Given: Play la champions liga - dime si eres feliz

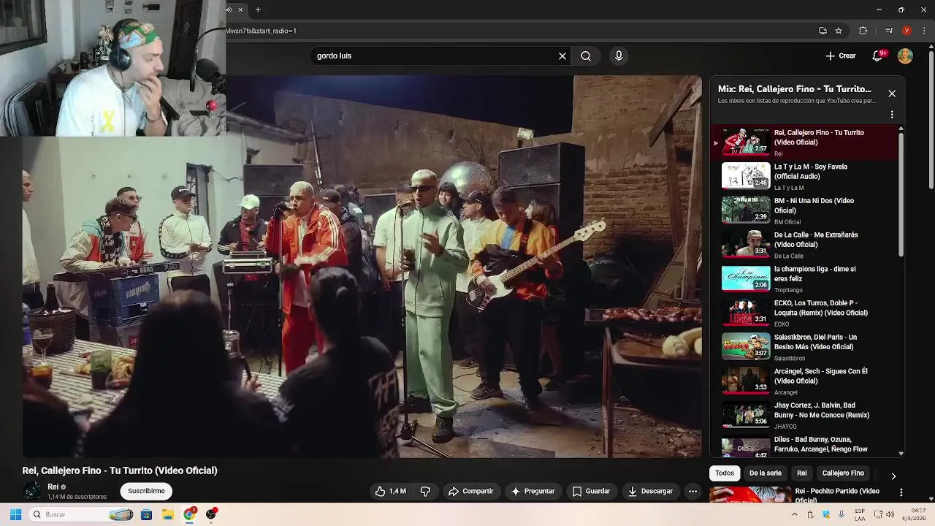Looking at the screenshot, I should [804, 279].
